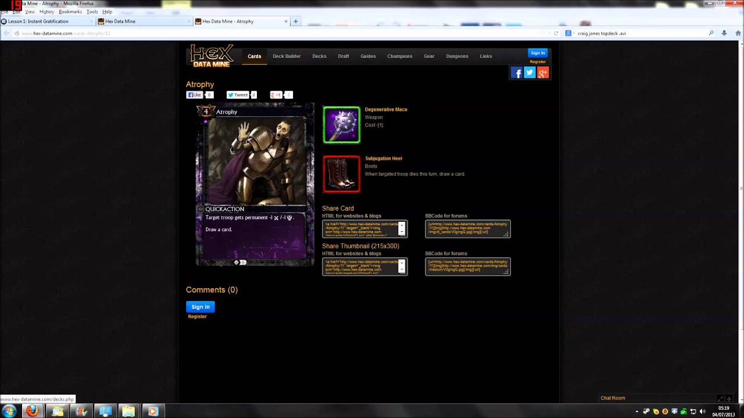
Task: Open Firefox File menu
Action: tap(3, 12)
